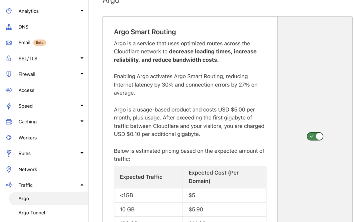
Task: Click the Firewall shield icon
Action: point(9,74)
